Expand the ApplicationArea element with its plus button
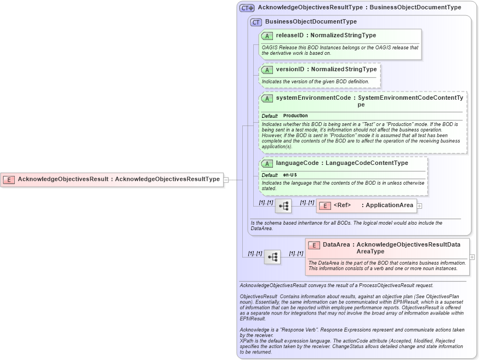Viewport: 479px width, 360px height. [x=419, y=205]
